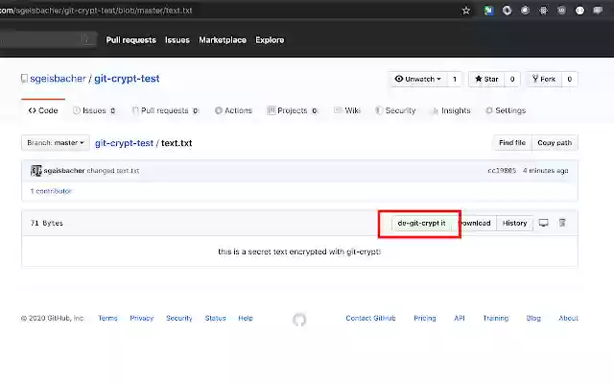Switch to the repository Pull requests tab
Image resolution: width=614 pixels, height=384 pixels.
tap(166, 110)
